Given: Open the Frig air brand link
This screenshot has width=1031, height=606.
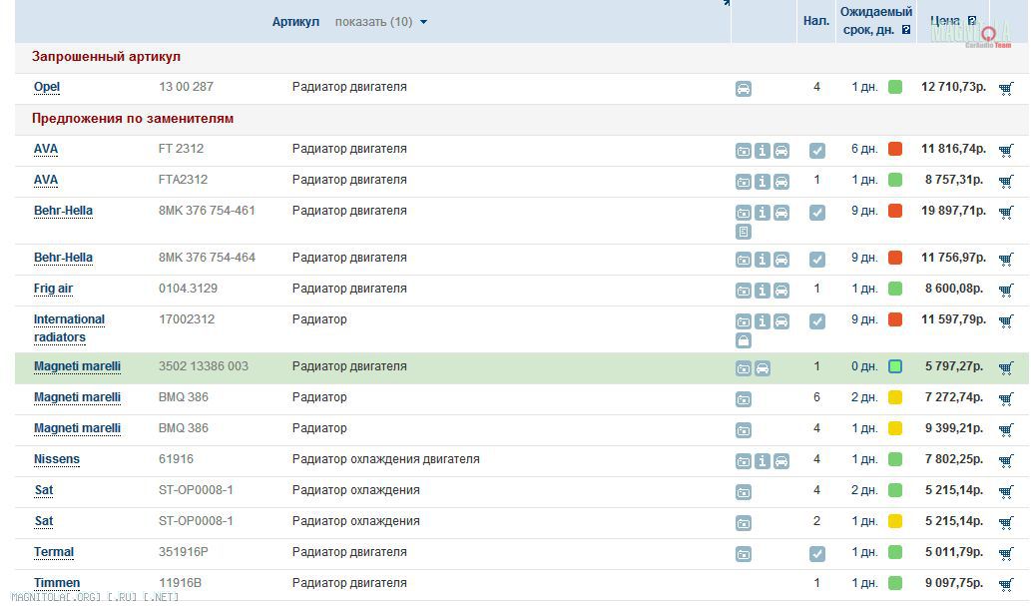Looking at the screenshot, I should point(53,289).
